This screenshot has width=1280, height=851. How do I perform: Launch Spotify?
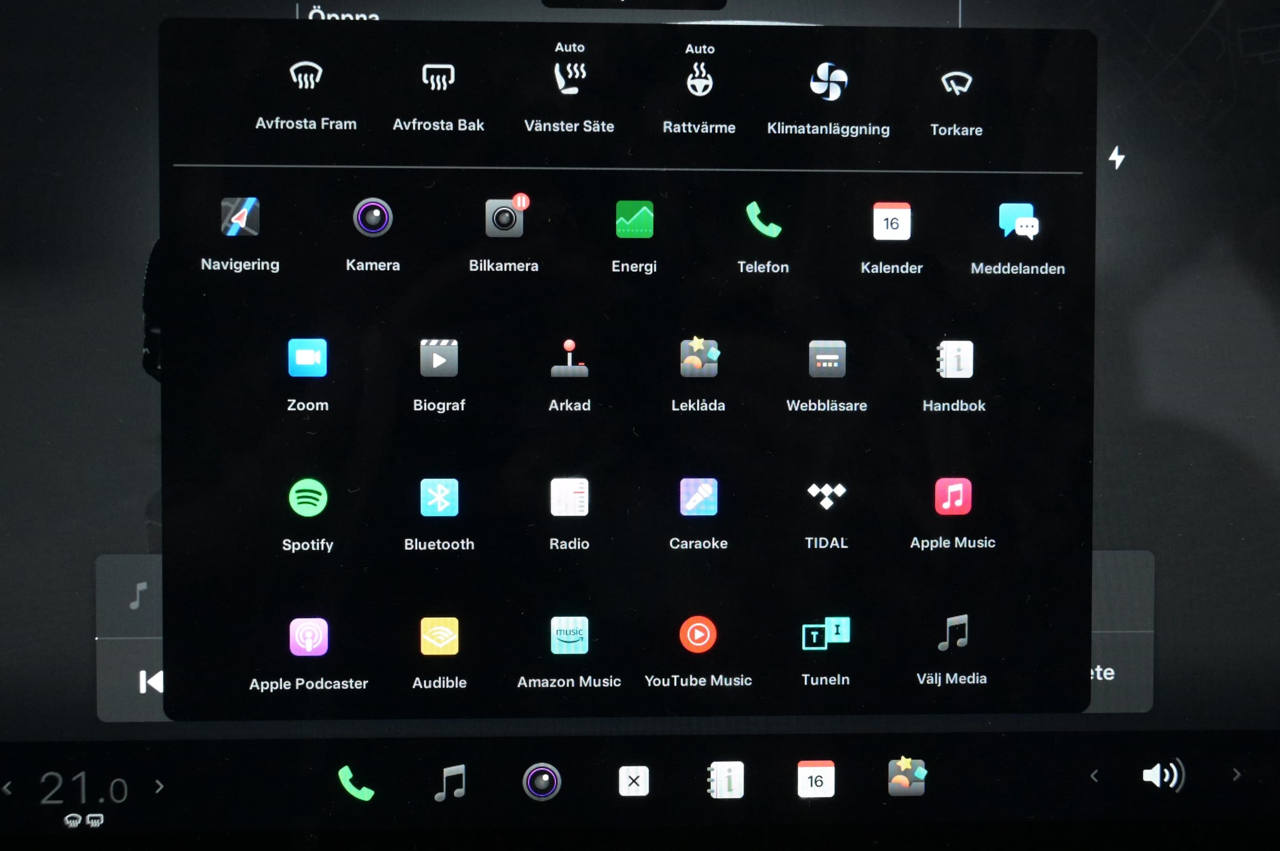pos(308,497)
